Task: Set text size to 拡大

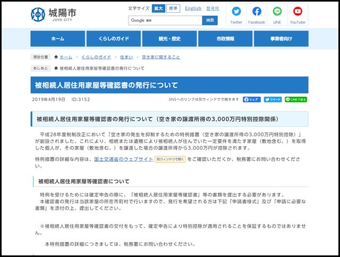Action: click(x=158, y=9)
